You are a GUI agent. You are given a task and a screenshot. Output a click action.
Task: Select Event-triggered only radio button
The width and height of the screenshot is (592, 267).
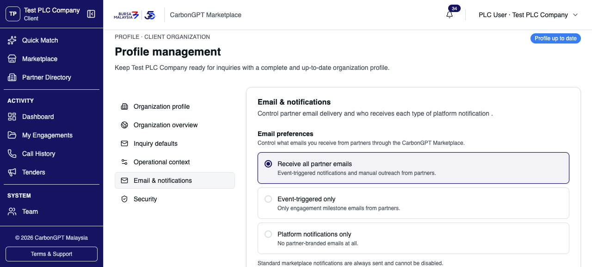268,199
